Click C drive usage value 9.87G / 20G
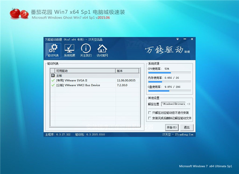The image size is (239, 174). [x=172, y=87]
